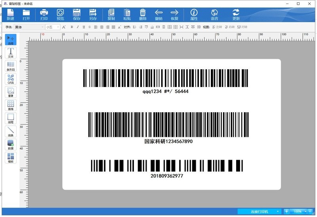Align objects to top edge
317x217 pixels.
pos(146,27)
